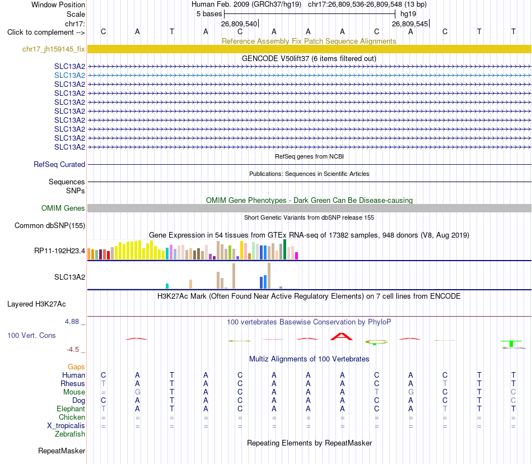This screenshot has height=464, width=532.
Task: Open 'Repeating Elements by RepeatMasker' title
Action: click(x=309, y=443)
